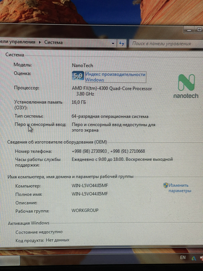Screen dimensions: 203x271
Task: Click the Тип системы: label
Action: coord(29,116)
